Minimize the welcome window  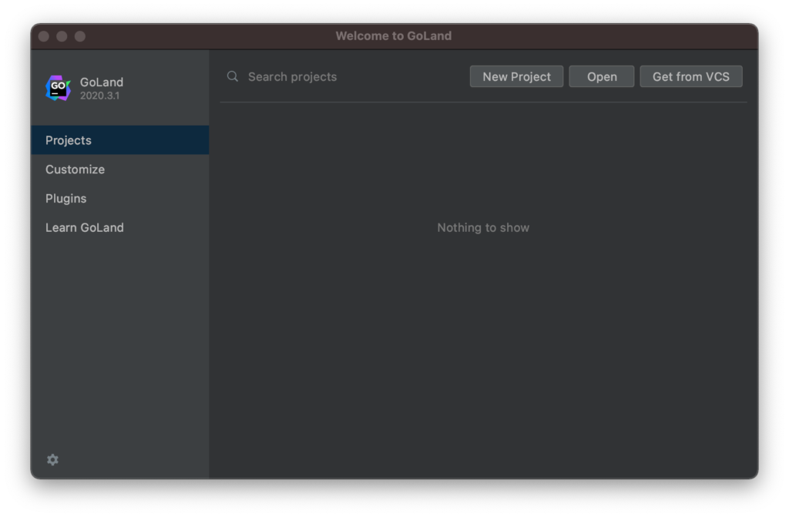click(x=62, y=36)
